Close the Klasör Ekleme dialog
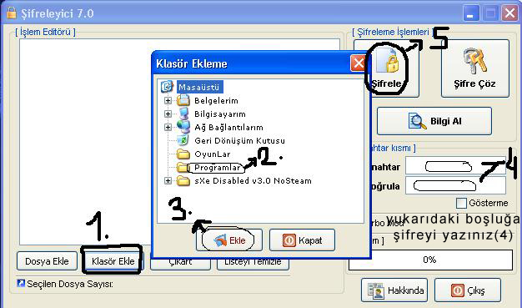522x308 pixels. tap(358, 63)
